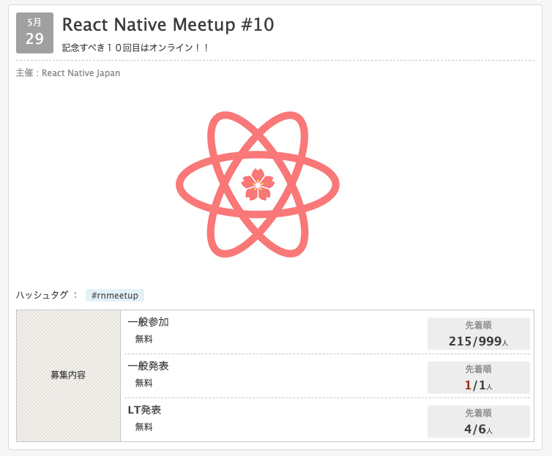This screenshot has width=552, height=456.
Task: Click the 1/1人 capacity box
Action: [478, 378]
